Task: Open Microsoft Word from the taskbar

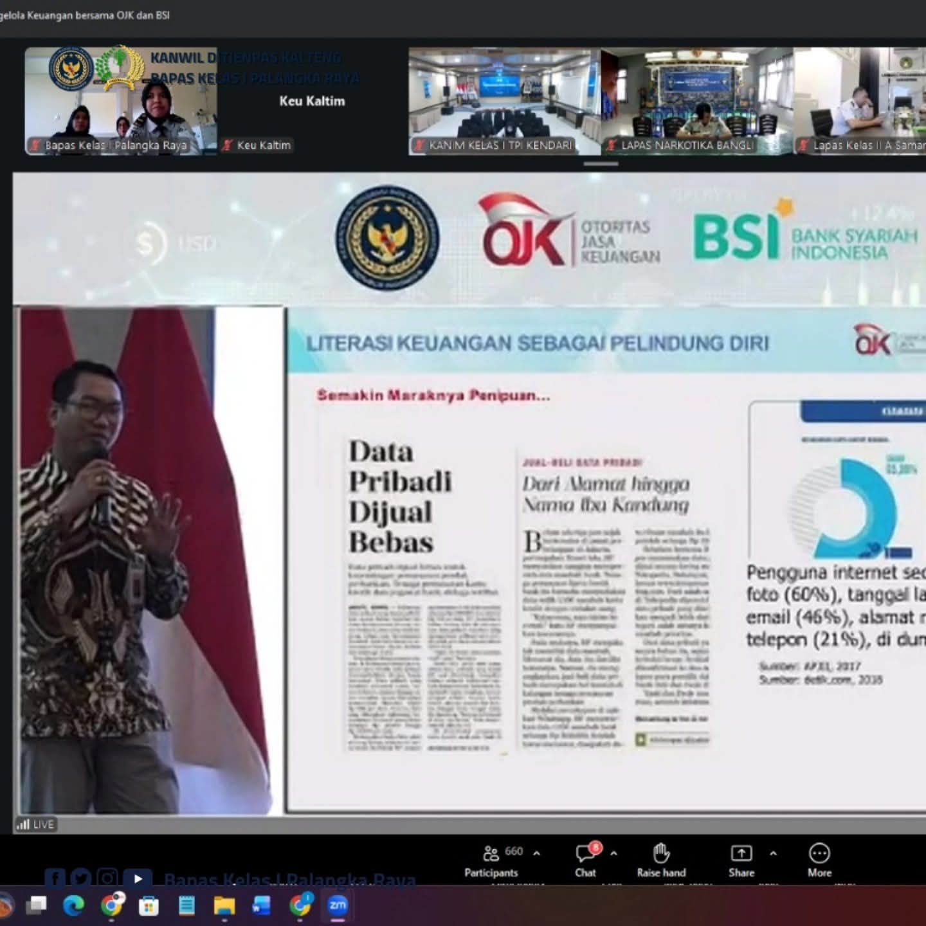Action: click(x=262, y=905)
